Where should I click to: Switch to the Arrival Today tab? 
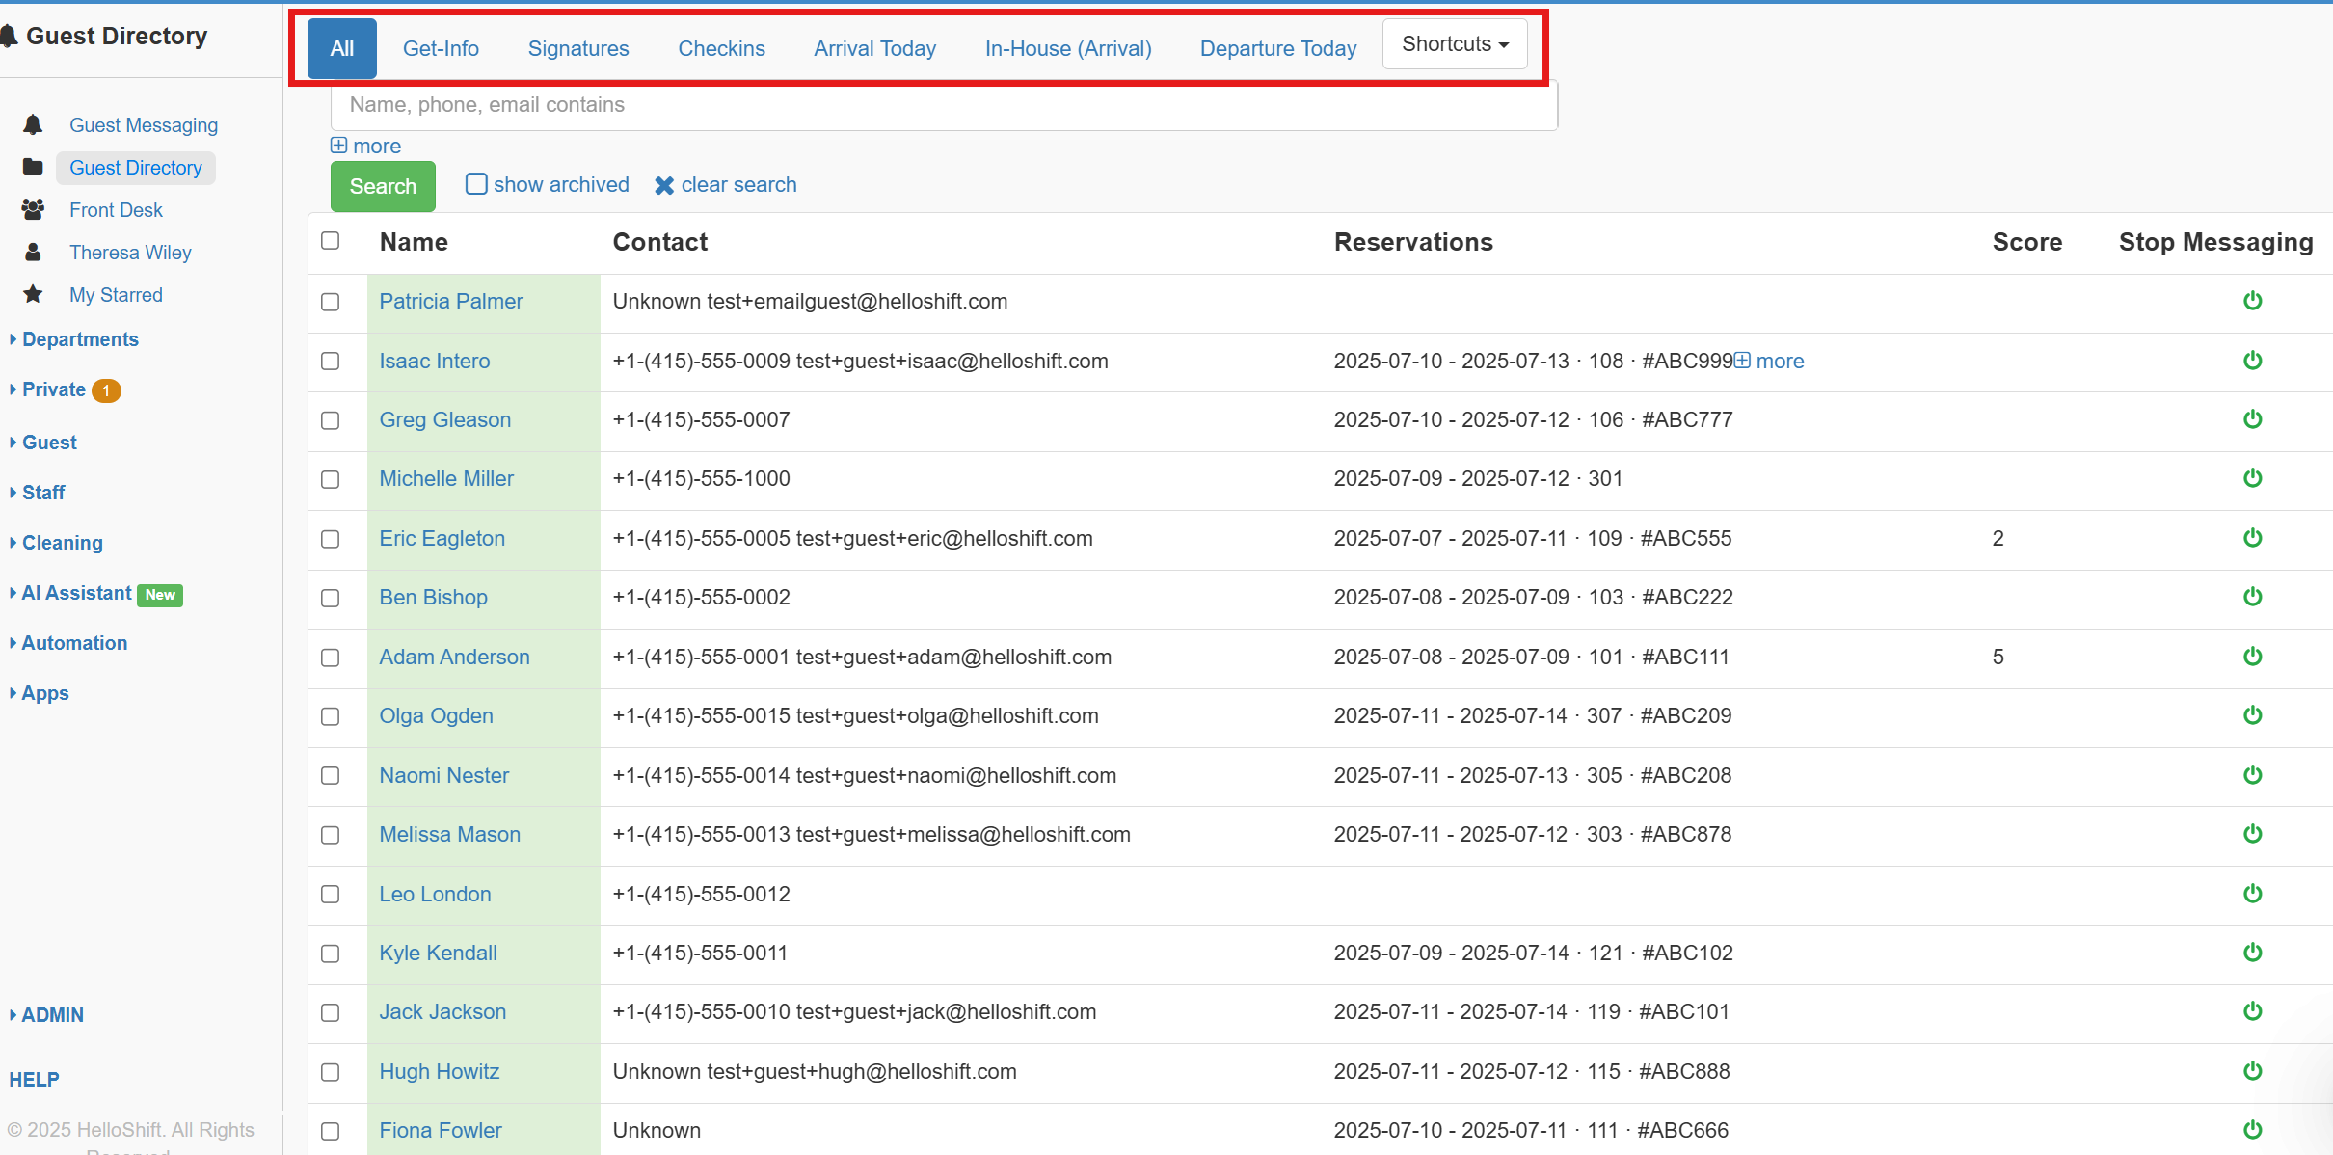tap(874, 48)
